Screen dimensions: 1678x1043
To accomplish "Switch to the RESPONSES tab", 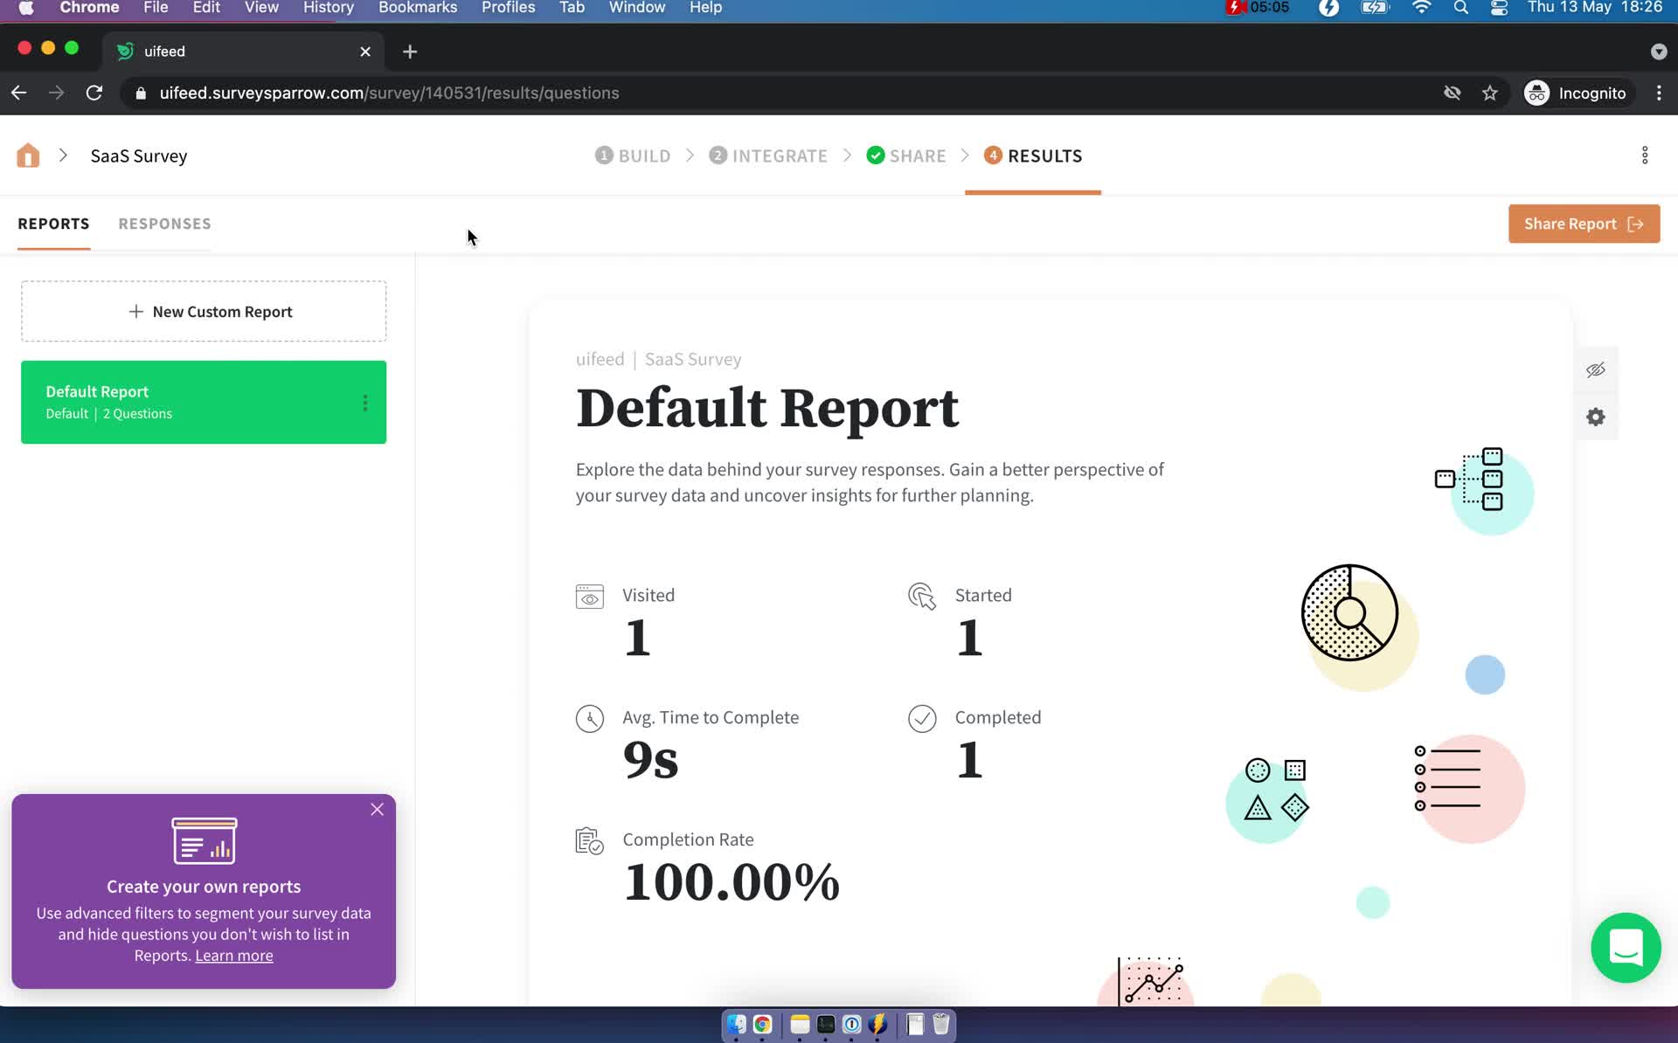I will click(x=164, y=222).
